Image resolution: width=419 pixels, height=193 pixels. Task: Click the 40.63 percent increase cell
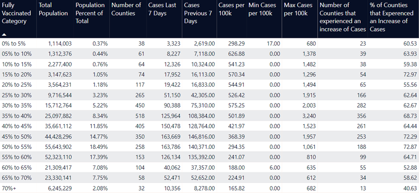click(x=410, y=188)
